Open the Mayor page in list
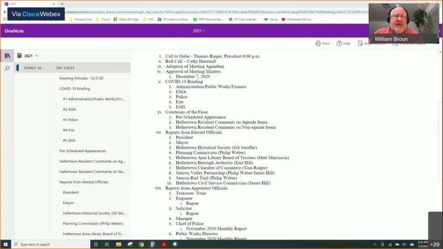The image size is (443, 249). click(68, 203)
